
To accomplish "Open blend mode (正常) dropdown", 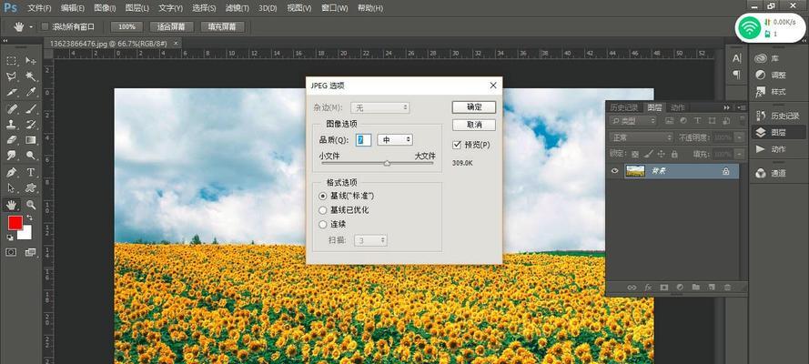I will click(641, 137).
